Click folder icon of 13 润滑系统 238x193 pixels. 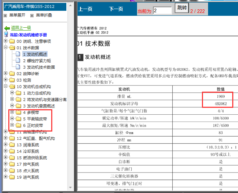(x=12, y=145)
